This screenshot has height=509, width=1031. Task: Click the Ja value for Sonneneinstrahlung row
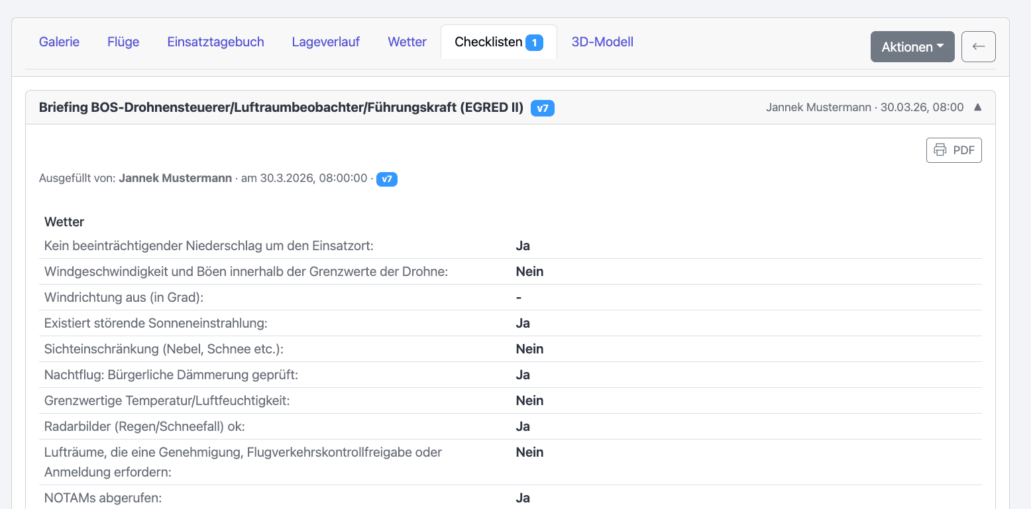[x=523, y=323]
